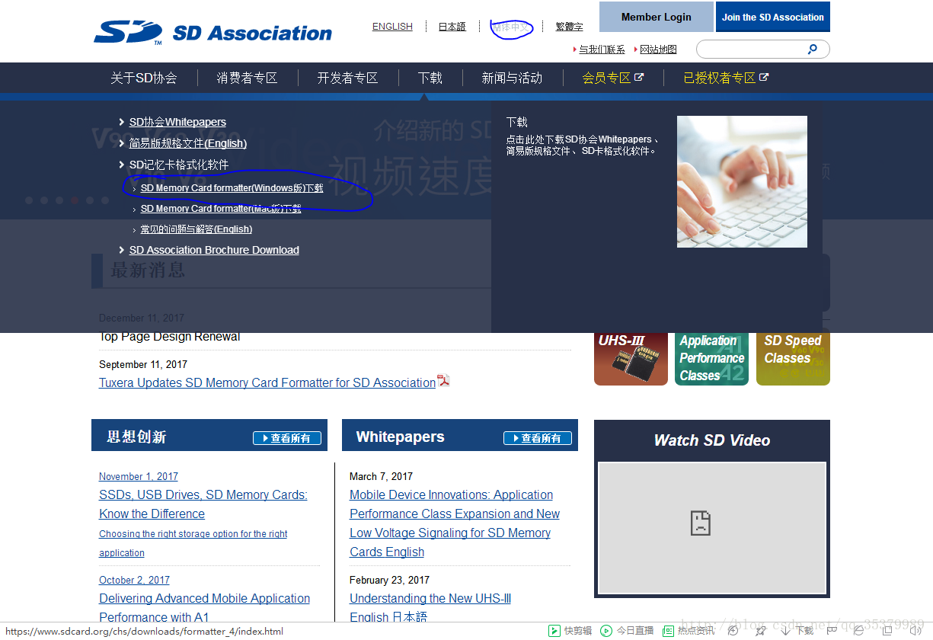The width and height of the screenshot is (933, 640).
Task: Open the 与我们联系 link
Action: 602,50
